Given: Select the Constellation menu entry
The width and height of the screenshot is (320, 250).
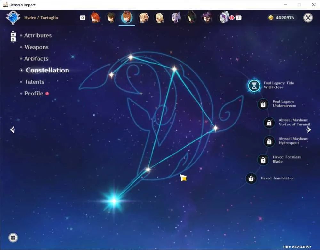Looking at the screenshot, I should (x=47, y=70).
